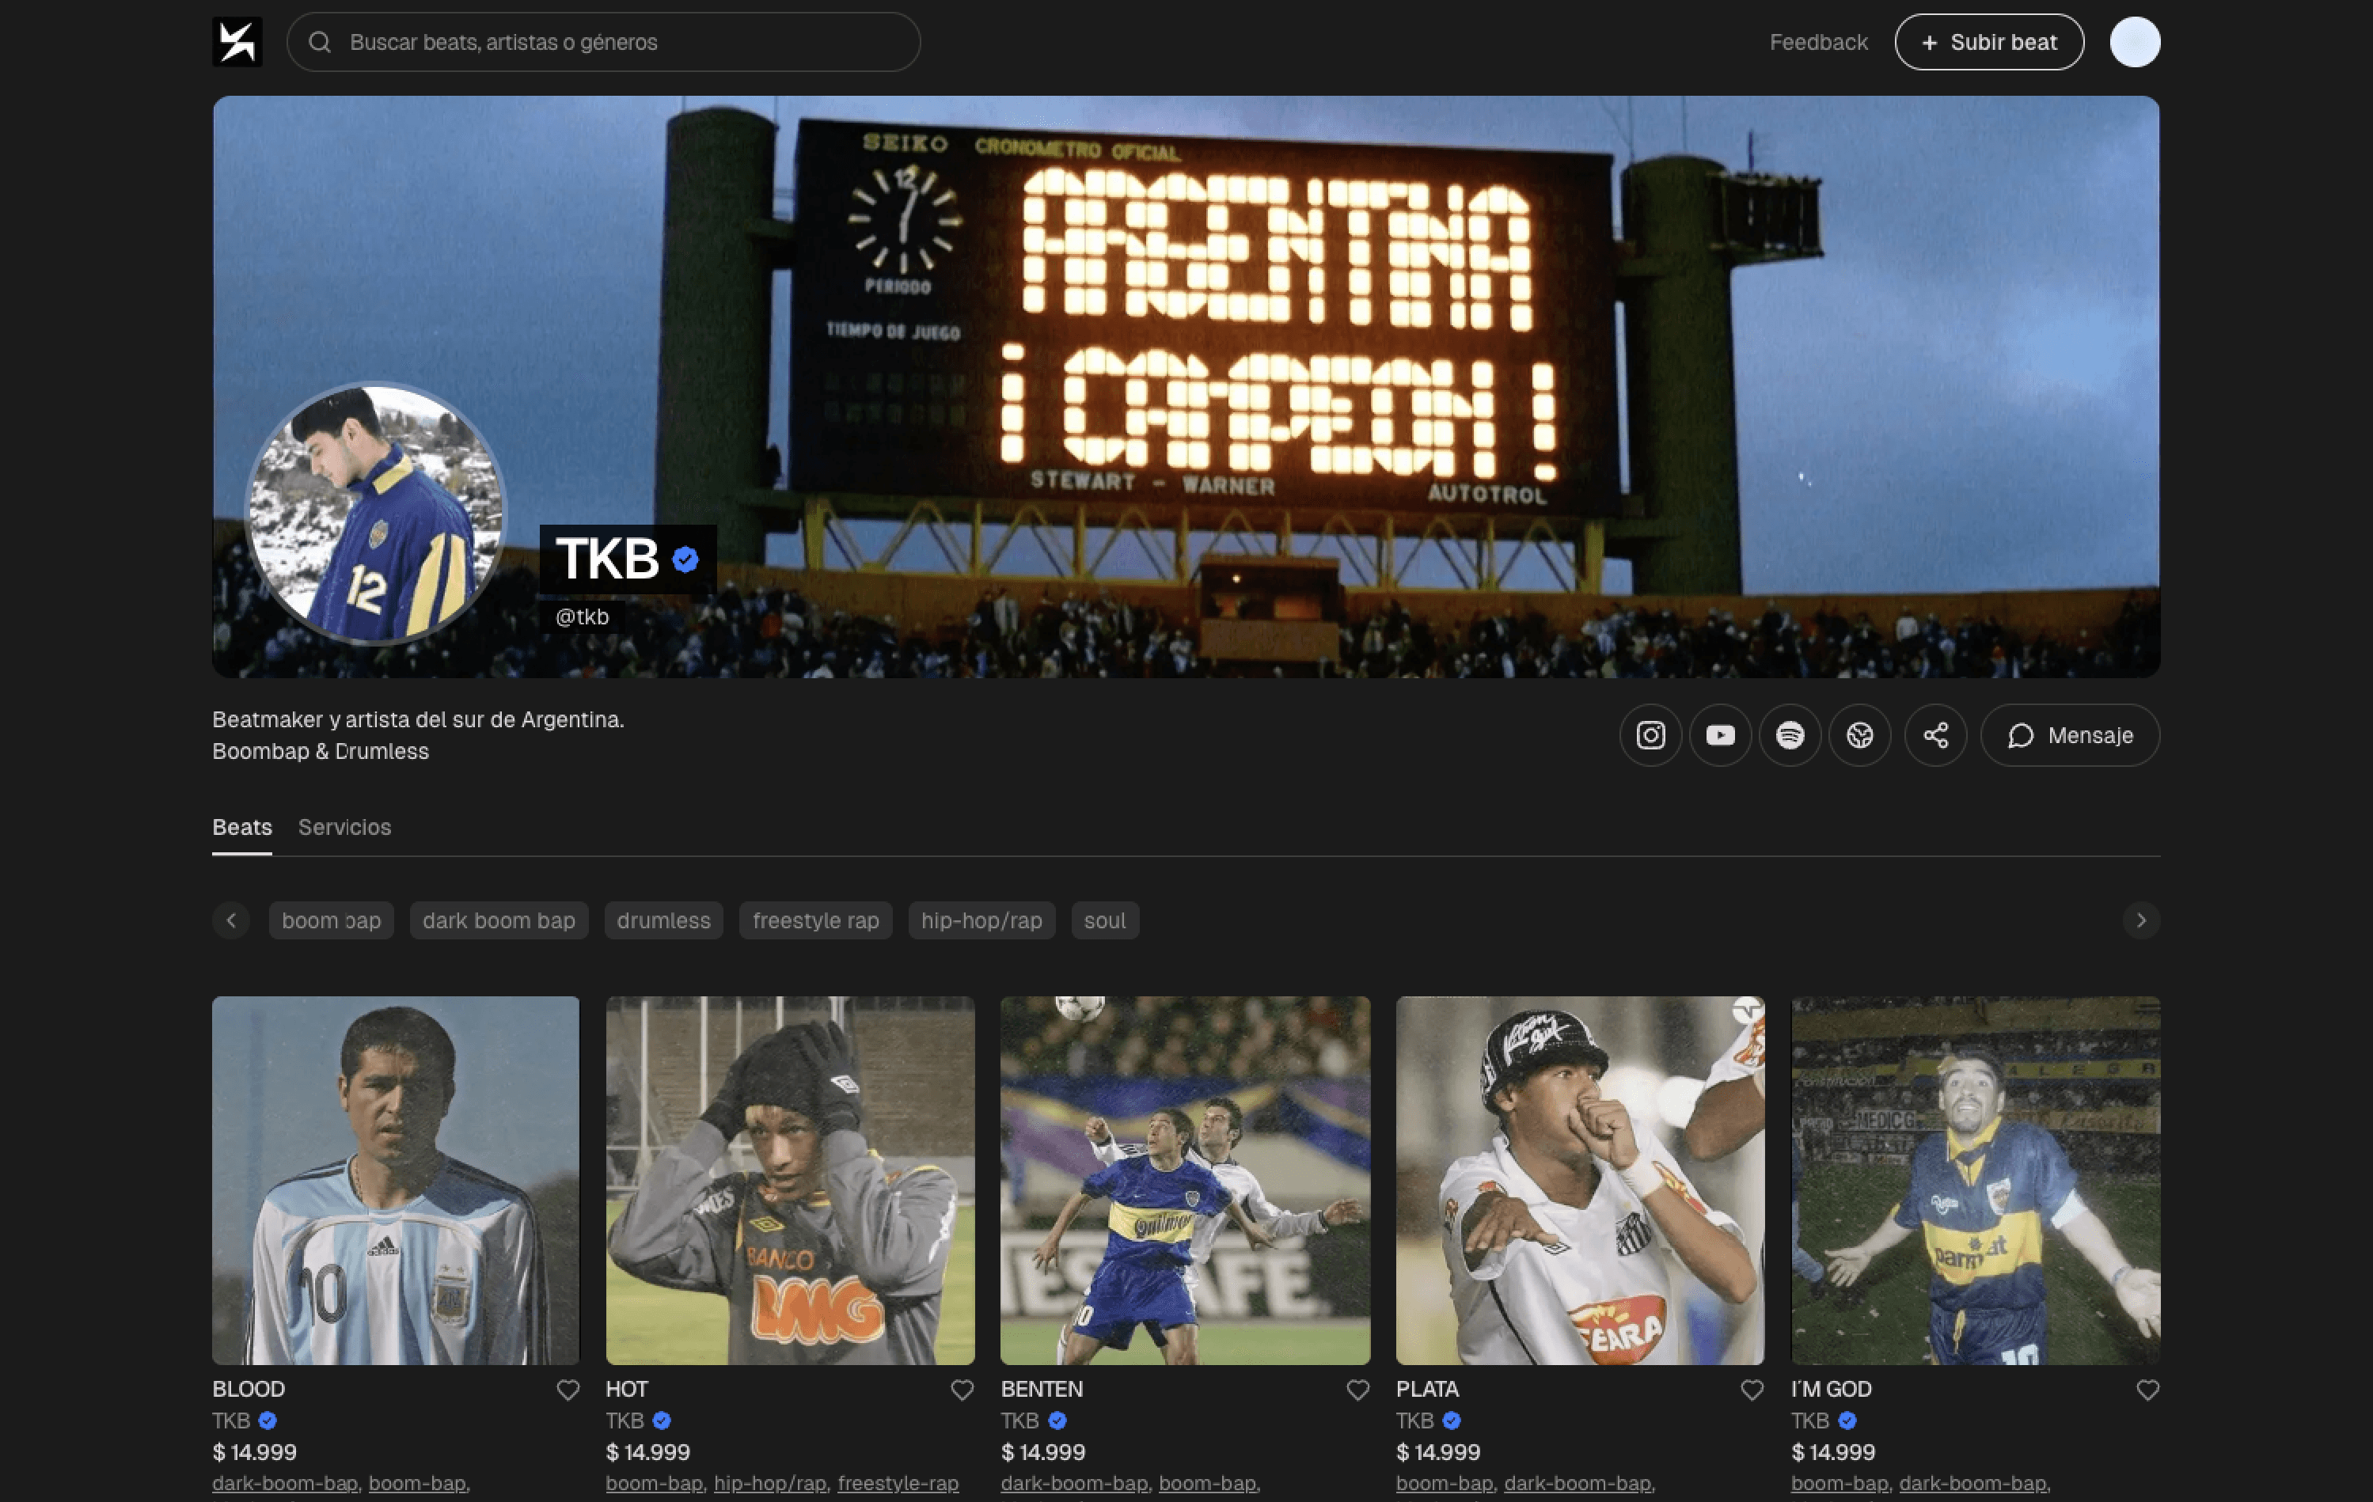Select the Beats tab

coord(241,827)
